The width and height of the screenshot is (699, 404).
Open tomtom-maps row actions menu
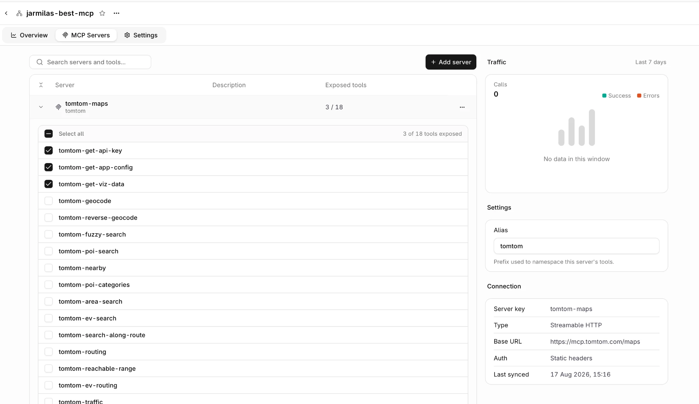(x=462, y=107)
